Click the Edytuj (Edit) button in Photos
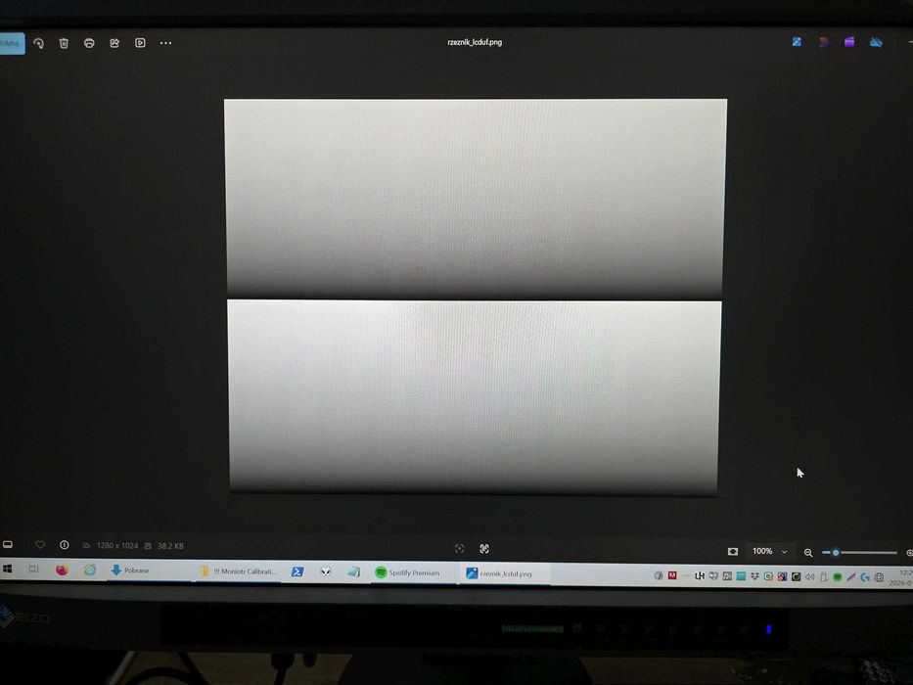Image resolution: width=913 pixels, height=685 pixels. click(12, 43)
